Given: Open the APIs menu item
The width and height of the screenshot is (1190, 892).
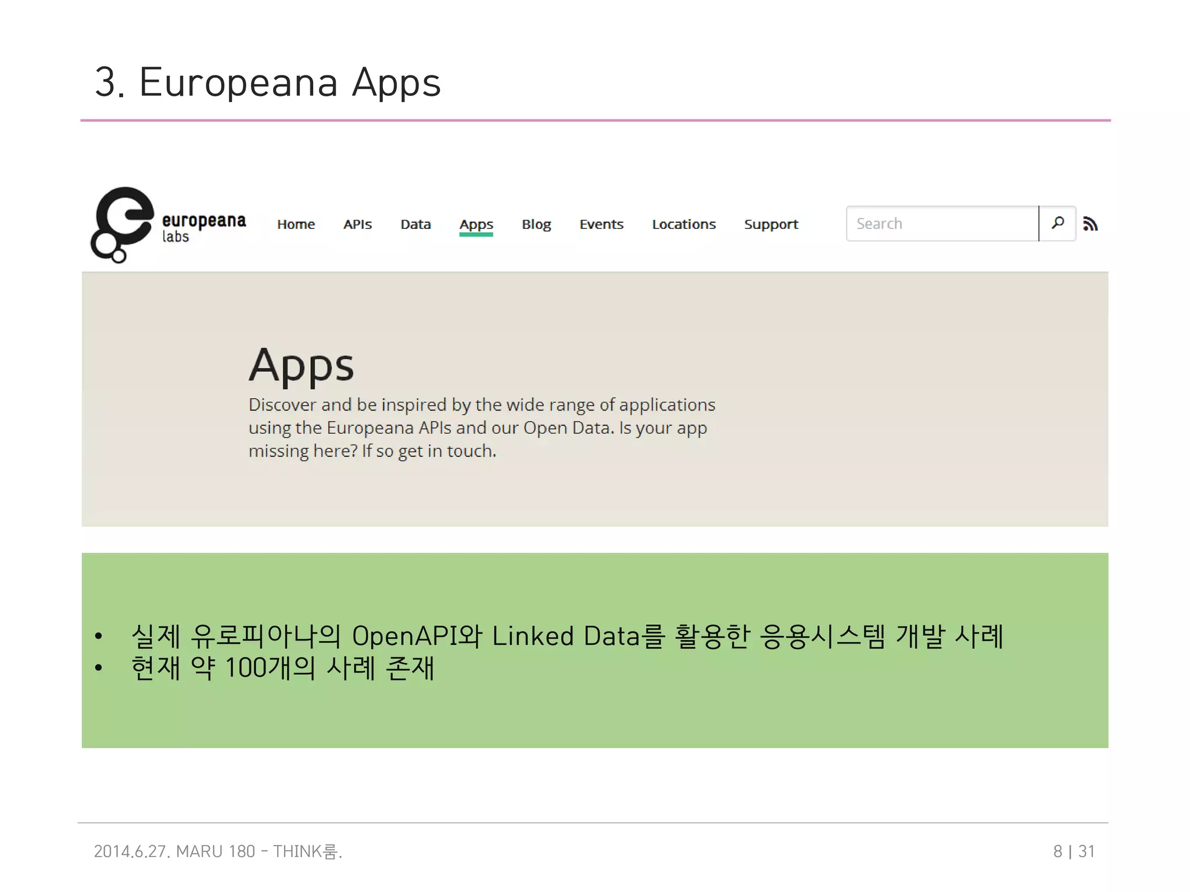Looking at the screenshot, I should tap(357, 224).
